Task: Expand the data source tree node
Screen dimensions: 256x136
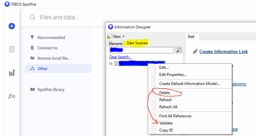Action: (x=111, y=63)
